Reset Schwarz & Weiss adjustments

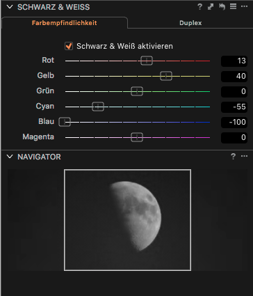click(x=222, y=7)
